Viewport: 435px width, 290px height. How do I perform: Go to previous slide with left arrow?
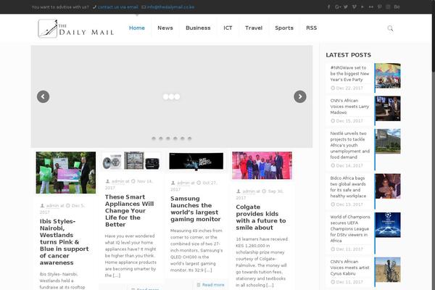[43, 96]
